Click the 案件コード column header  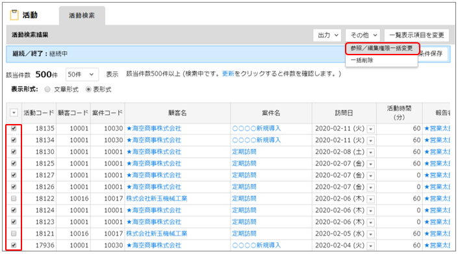[107, 112]
